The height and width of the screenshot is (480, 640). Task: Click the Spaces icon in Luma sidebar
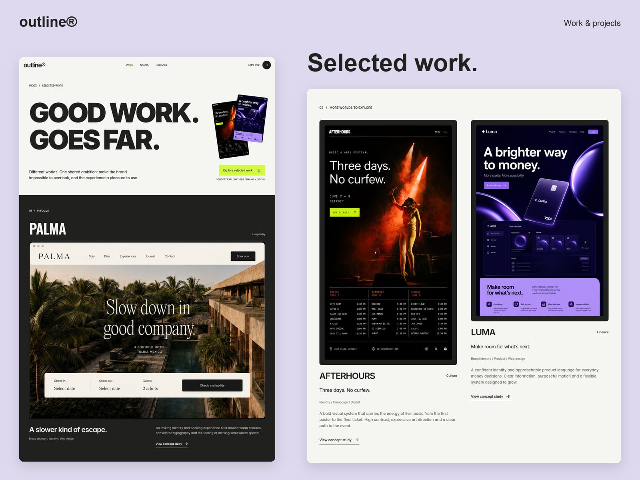click(x=488, y=246)
